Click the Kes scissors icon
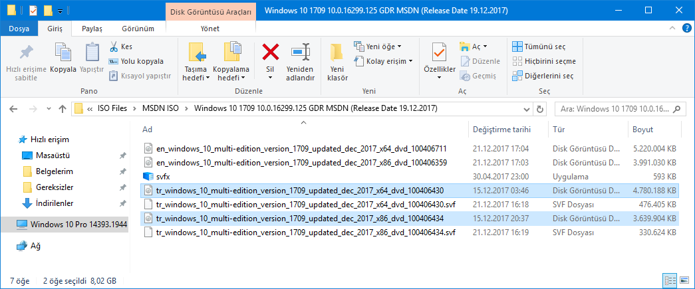 pyautogui.click(x=114, y=47)
